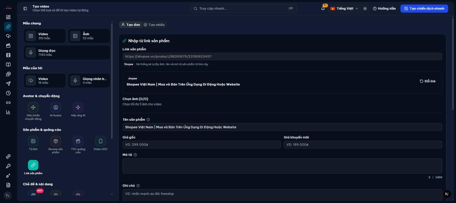Open the image gallery sidebar icon
The image size is (456, 203).
point(8,74)
